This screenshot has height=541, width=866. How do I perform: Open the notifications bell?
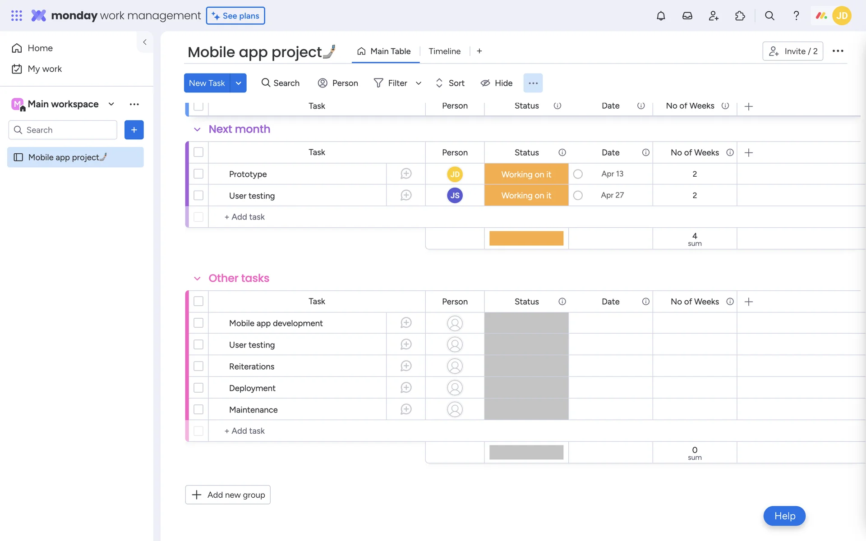(661, 16)
